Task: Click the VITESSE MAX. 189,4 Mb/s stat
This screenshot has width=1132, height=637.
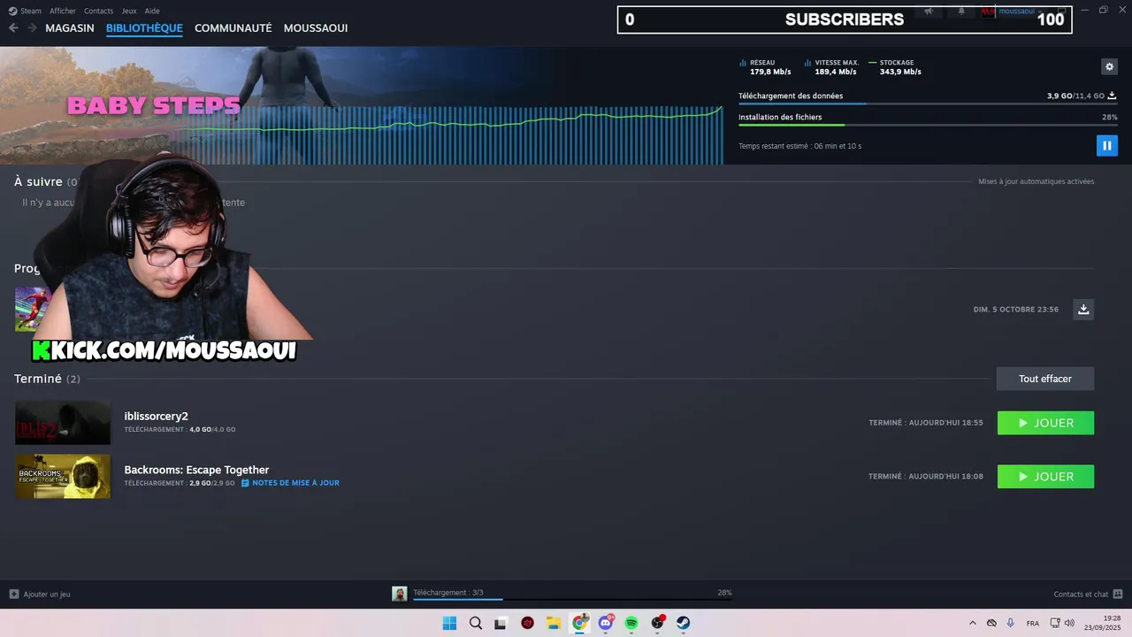Action: [x=831, y=67]
